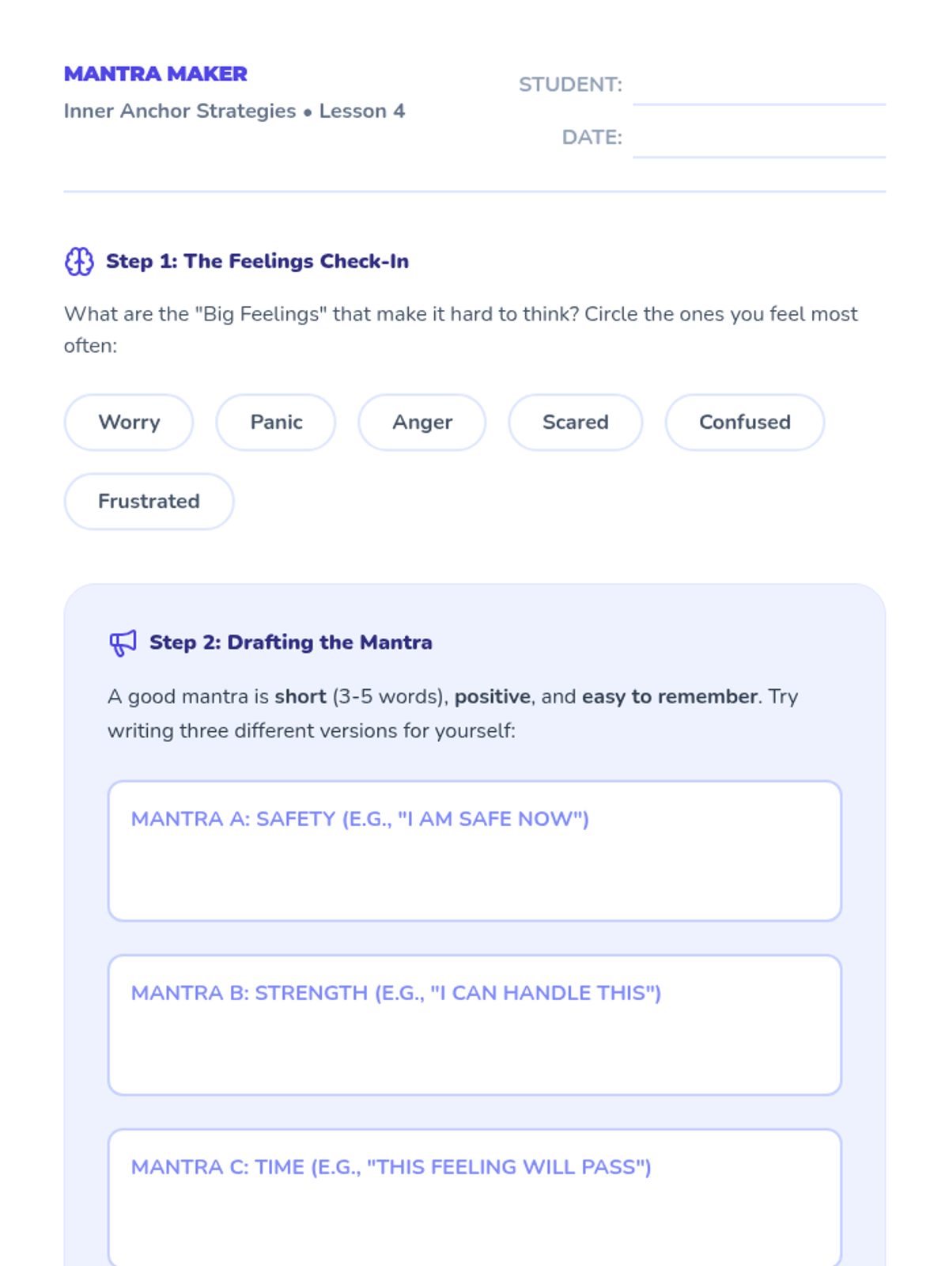This screenshot has height=1266, width=949.
Task: Select the Frustrated feeling chip
Action: tap(149, 502)
